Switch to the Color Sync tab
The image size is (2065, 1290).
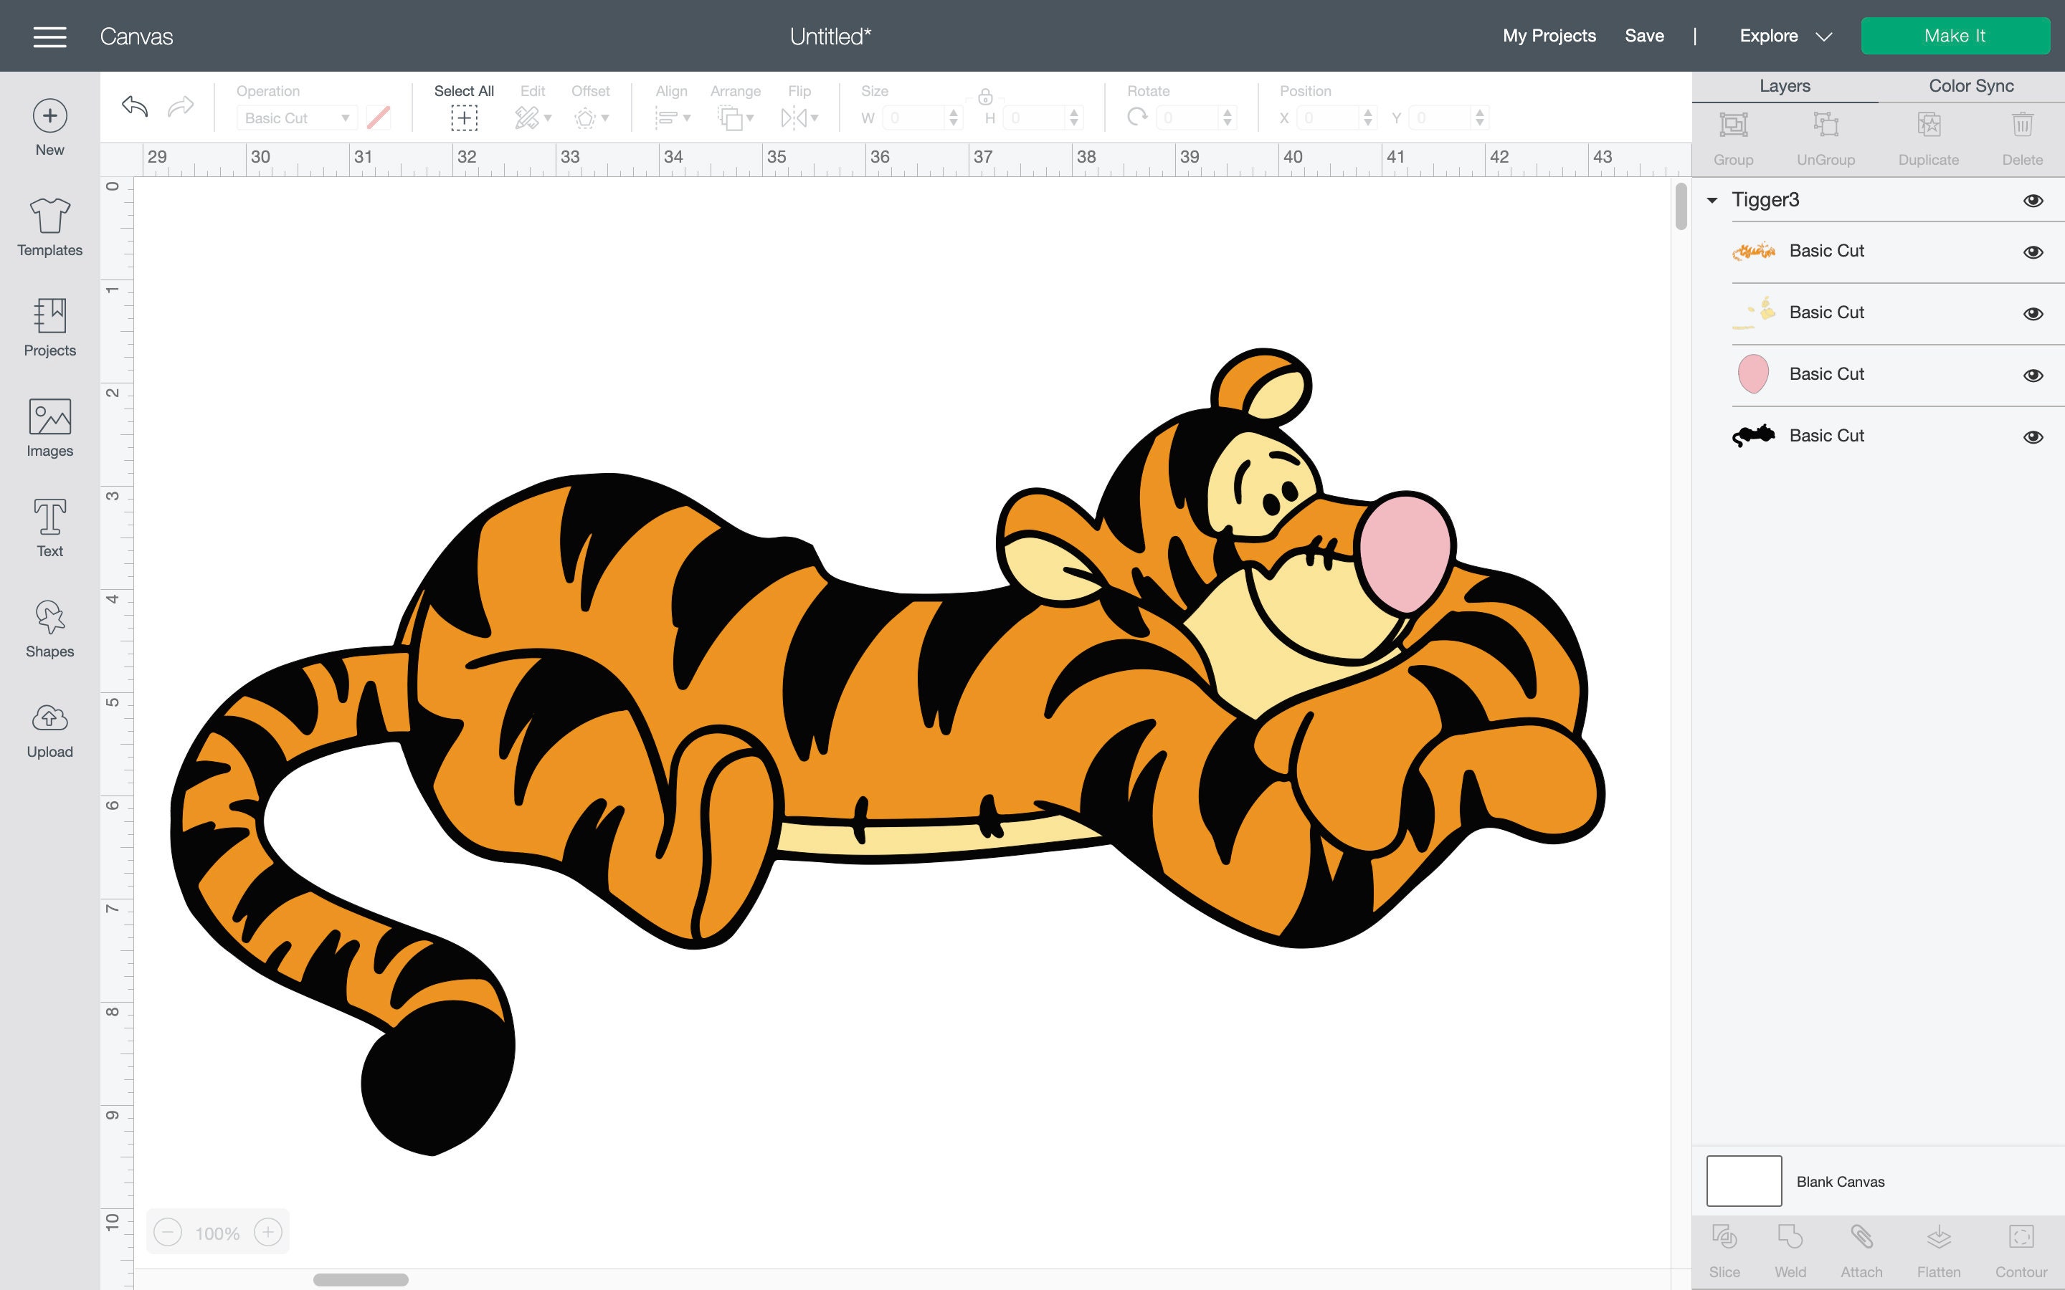click(x=1971, y=85)
